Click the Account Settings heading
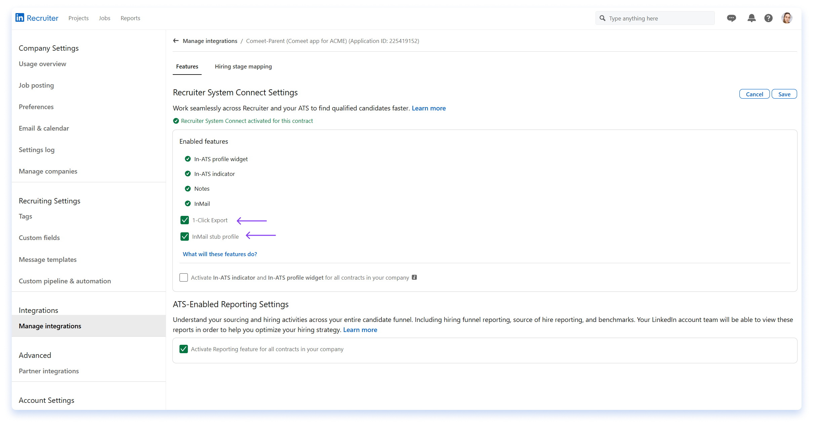Screen dimensions: 820x423 tap(47, 400)
